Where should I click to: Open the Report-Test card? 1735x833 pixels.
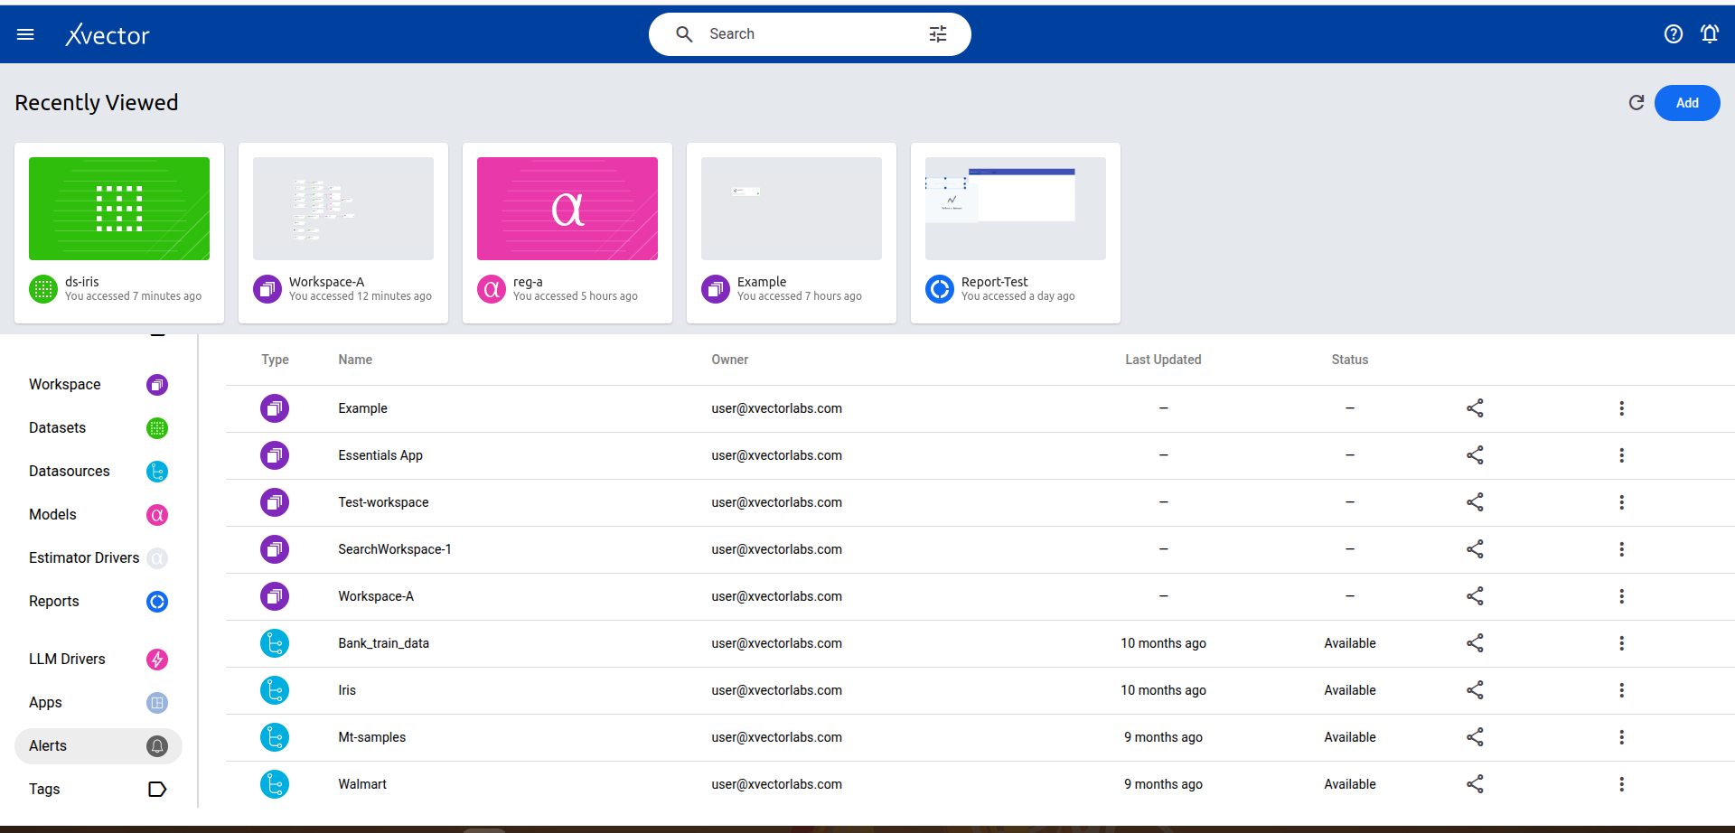tap(1016, 233)
